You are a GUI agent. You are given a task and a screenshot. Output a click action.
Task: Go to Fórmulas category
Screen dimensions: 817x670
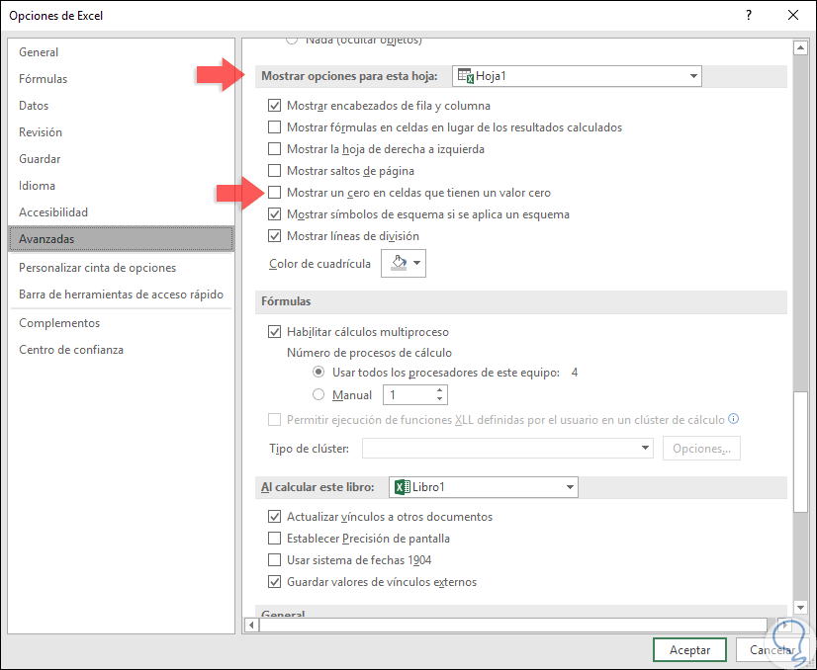121,79
